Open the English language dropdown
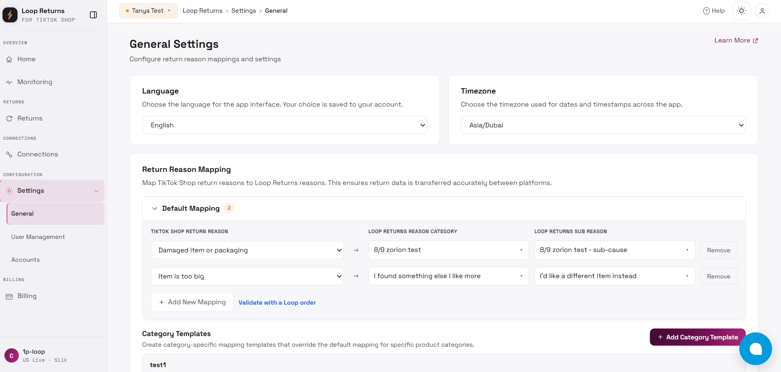 [285, 125]
